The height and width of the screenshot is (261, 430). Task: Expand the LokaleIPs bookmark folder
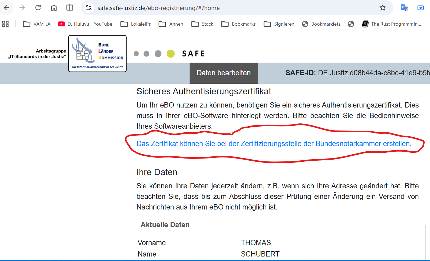(x=136, y=24)
